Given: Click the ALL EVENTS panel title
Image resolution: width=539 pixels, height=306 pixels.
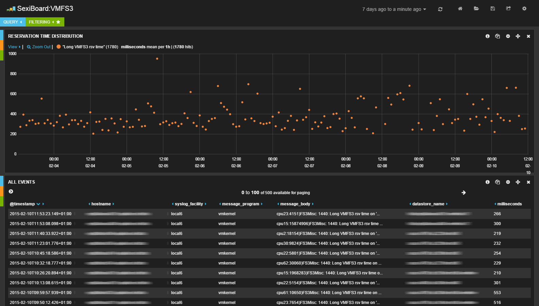Looking at the screenshot, I should point(21,182).
